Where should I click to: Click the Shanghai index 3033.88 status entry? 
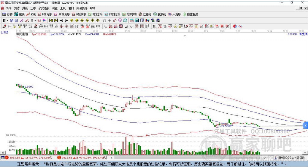pos(29,158)
